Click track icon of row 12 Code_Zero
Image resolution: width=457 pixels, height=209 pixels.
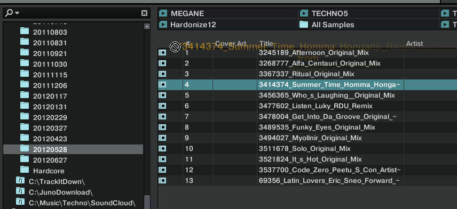tap(162, 170)
